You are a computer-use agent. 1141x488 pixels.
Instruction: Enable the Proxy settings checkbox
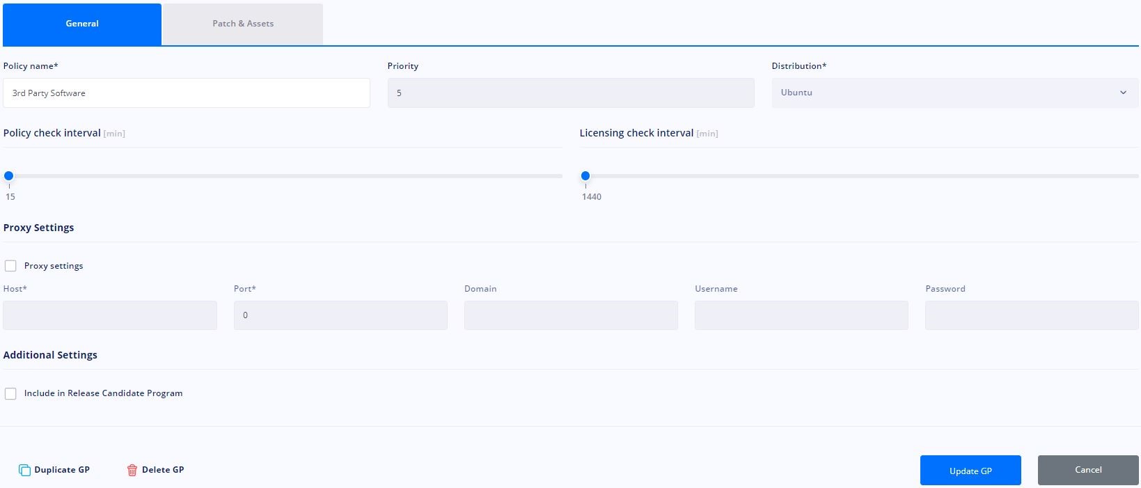pos(10,266)
